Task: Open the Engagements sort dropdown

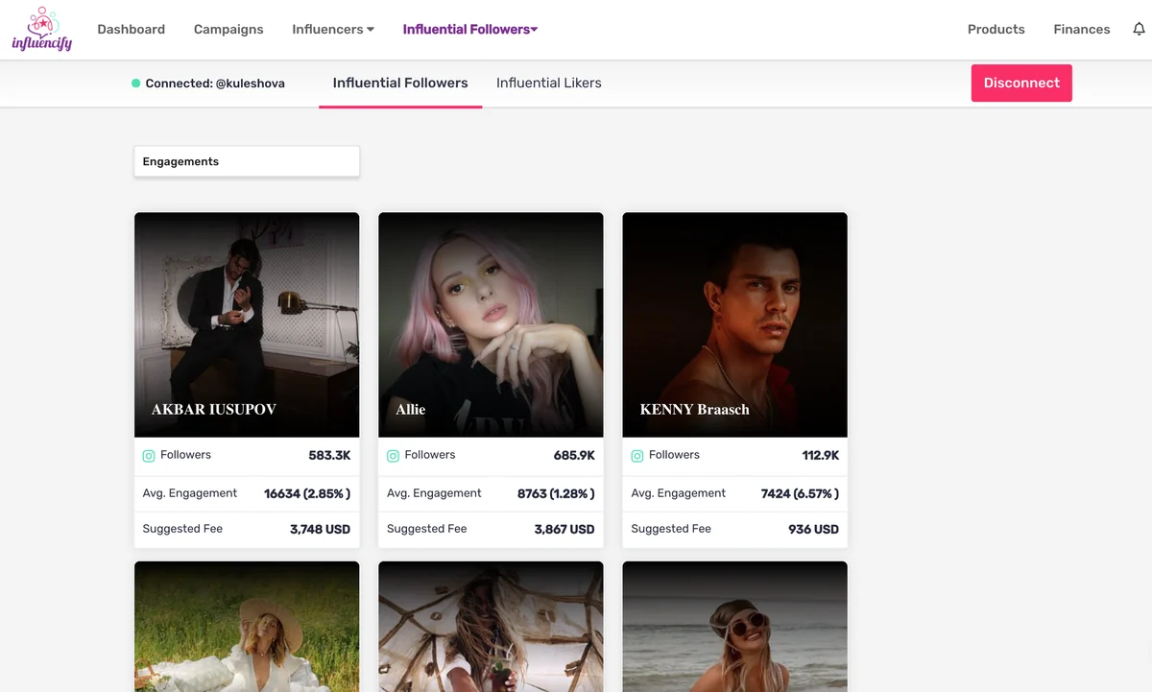Action: click(x=247, y=161)
